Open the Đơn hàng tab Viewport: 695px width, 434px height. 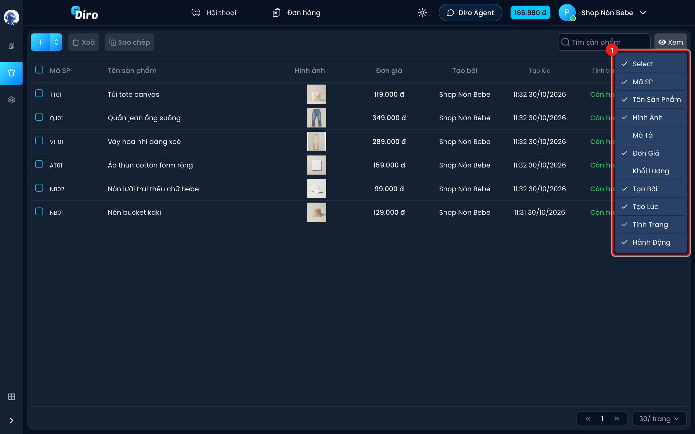[x=296, y=13]
